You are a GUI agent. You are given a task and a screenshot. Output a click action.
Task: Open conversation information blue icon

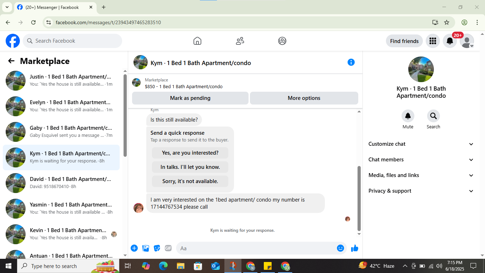[x=351, y=62]
